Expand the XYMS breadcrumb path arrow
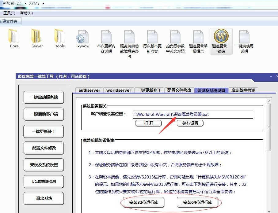The height and width of the screenshot is (213, 278). (x=43, y=3)
